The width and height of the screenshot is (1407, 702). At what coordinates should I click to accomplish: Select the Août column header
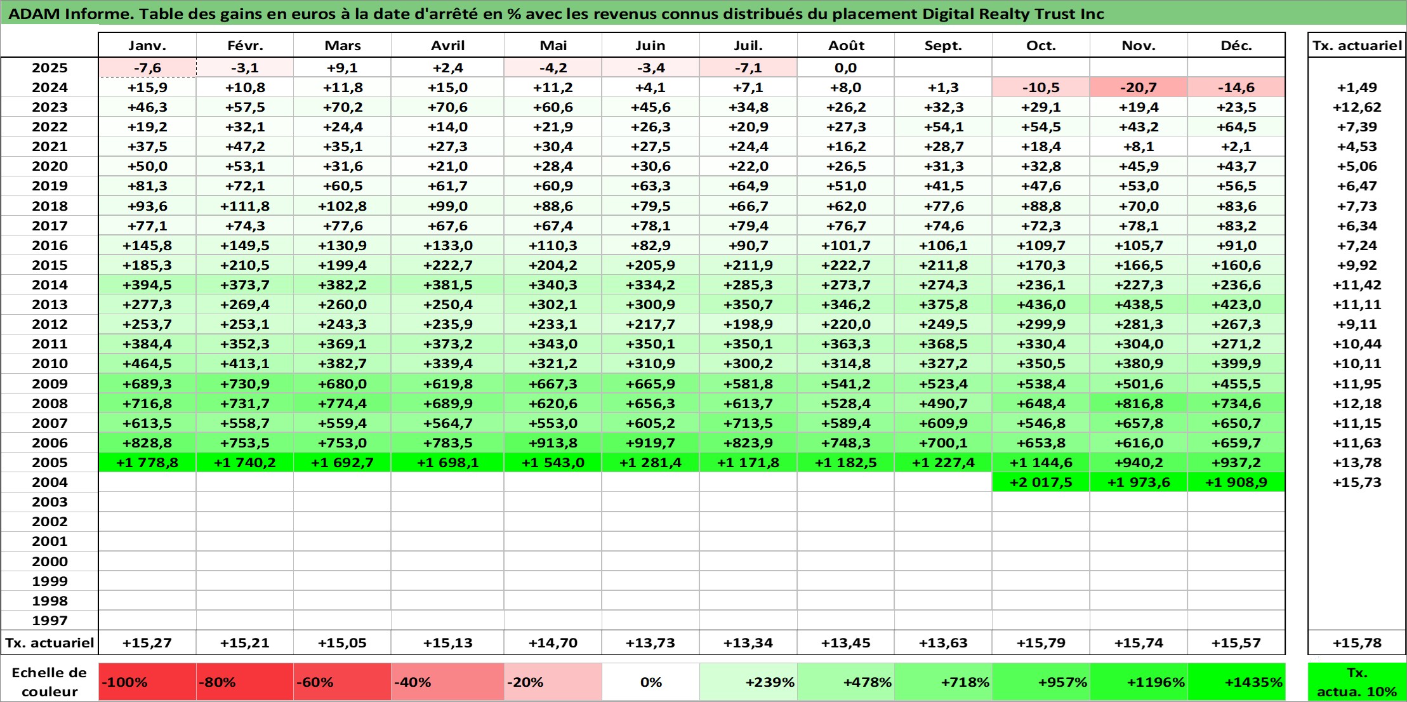coord(846,45)
